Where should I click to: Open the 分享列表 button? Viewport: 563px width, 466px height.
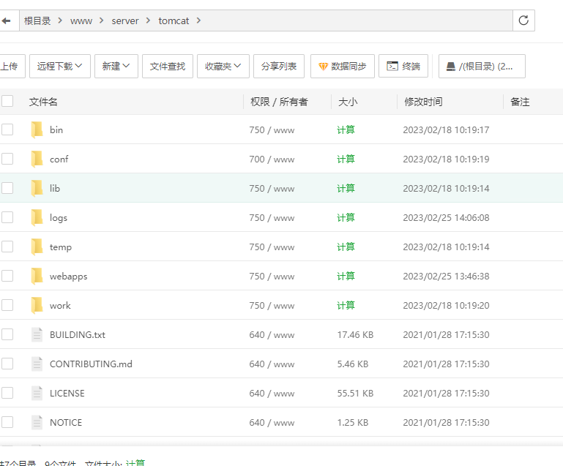click(279, 67)
